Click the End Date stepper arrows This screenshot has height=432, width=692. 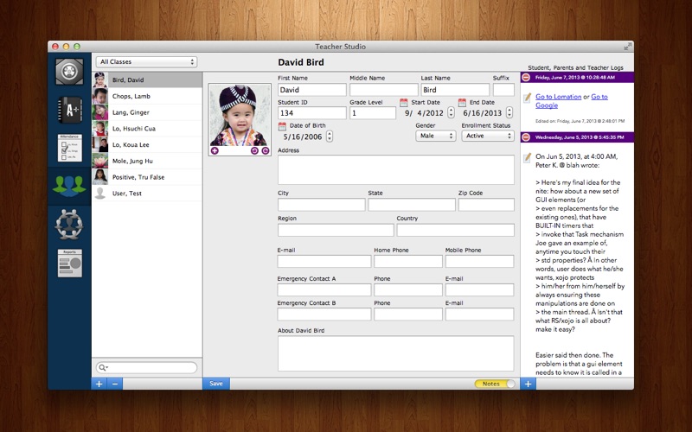509,113
